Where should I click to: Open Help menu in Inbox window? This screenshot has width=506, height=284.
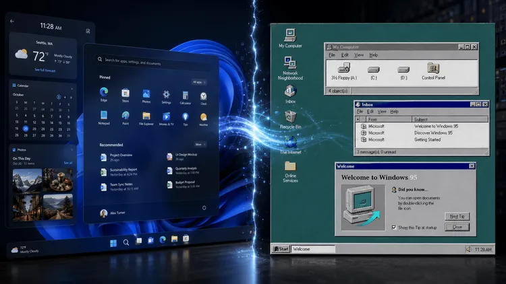[395, 112]
